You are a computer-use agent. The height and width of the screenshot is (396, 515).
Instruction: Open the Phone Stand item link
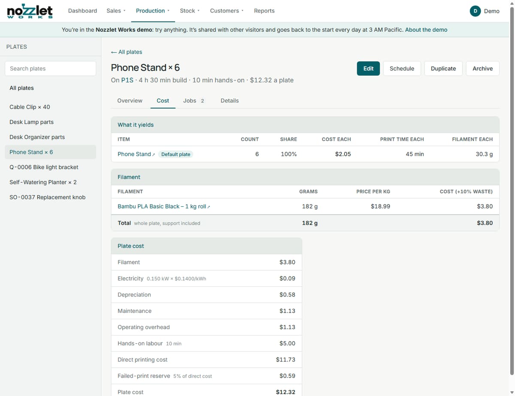tap(136, 154)
